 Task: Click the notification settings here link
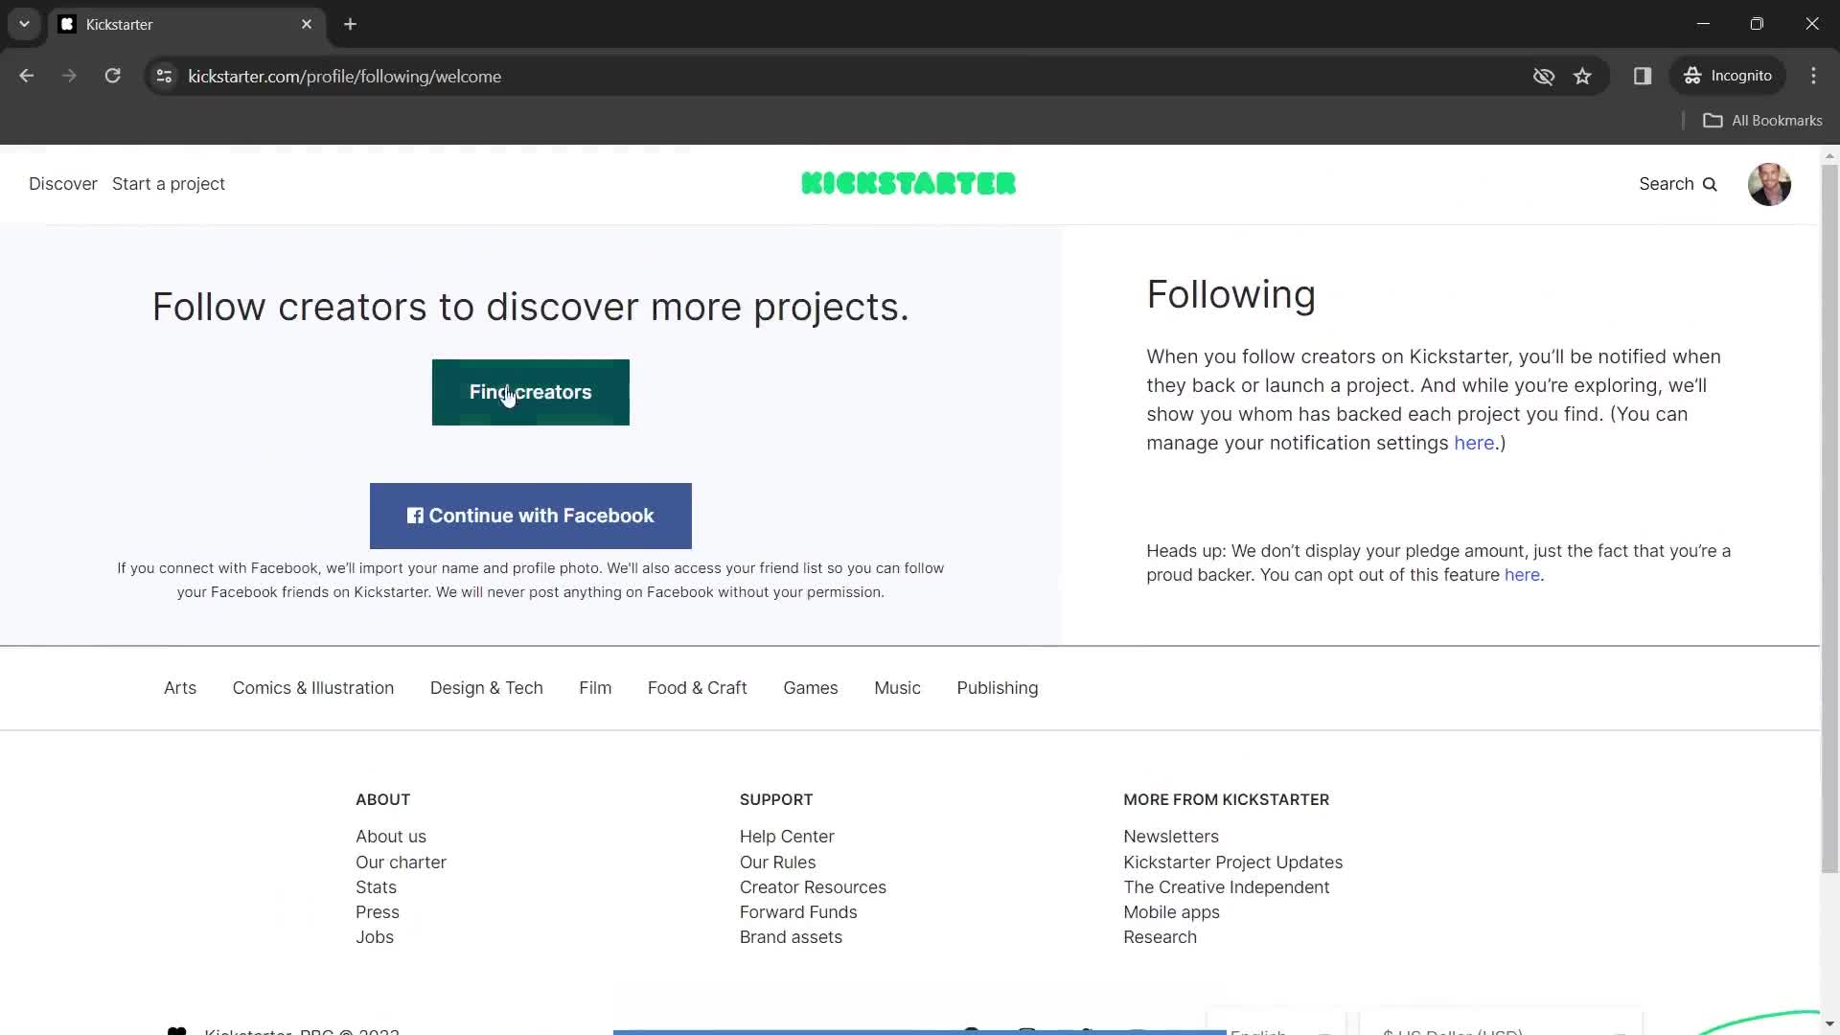click(1474, 443)
